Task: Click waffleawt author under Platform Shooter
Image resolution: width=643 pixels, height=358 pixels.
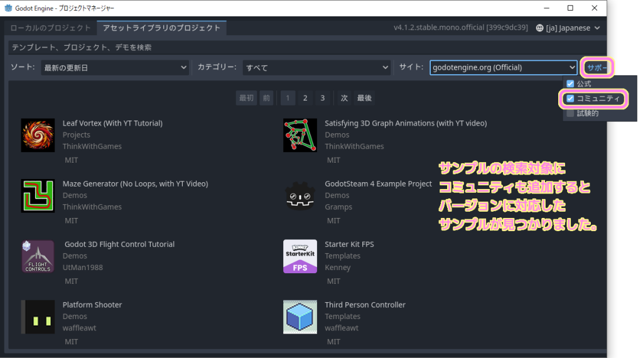Action: pos(79,328)
